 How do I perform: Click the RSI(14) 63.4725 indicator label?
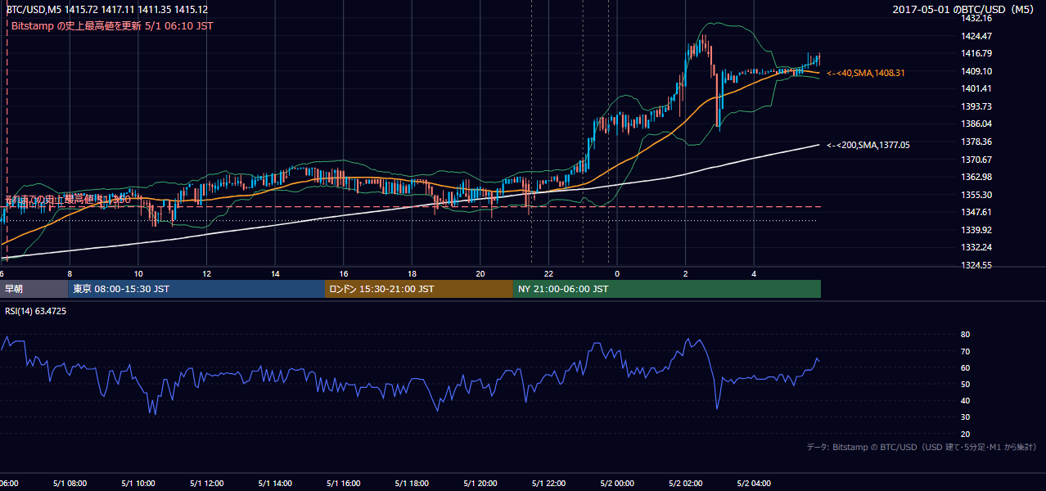(36, 312)
